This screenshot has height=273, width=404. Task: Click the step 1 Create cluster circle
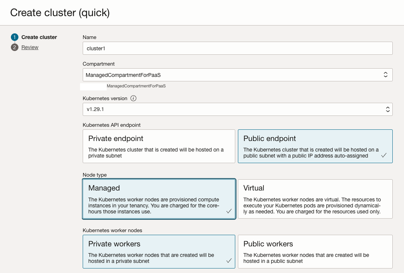pyautogui.click(x=14, y=37)
